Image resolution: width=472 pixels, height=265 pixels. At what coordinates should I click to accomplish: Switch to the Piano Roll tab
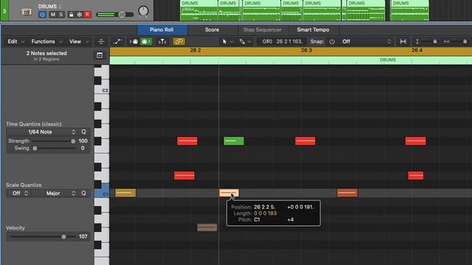162,29
